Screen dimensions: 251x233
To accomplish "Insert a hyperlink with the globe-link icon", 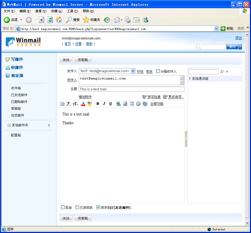I will 119,104.
